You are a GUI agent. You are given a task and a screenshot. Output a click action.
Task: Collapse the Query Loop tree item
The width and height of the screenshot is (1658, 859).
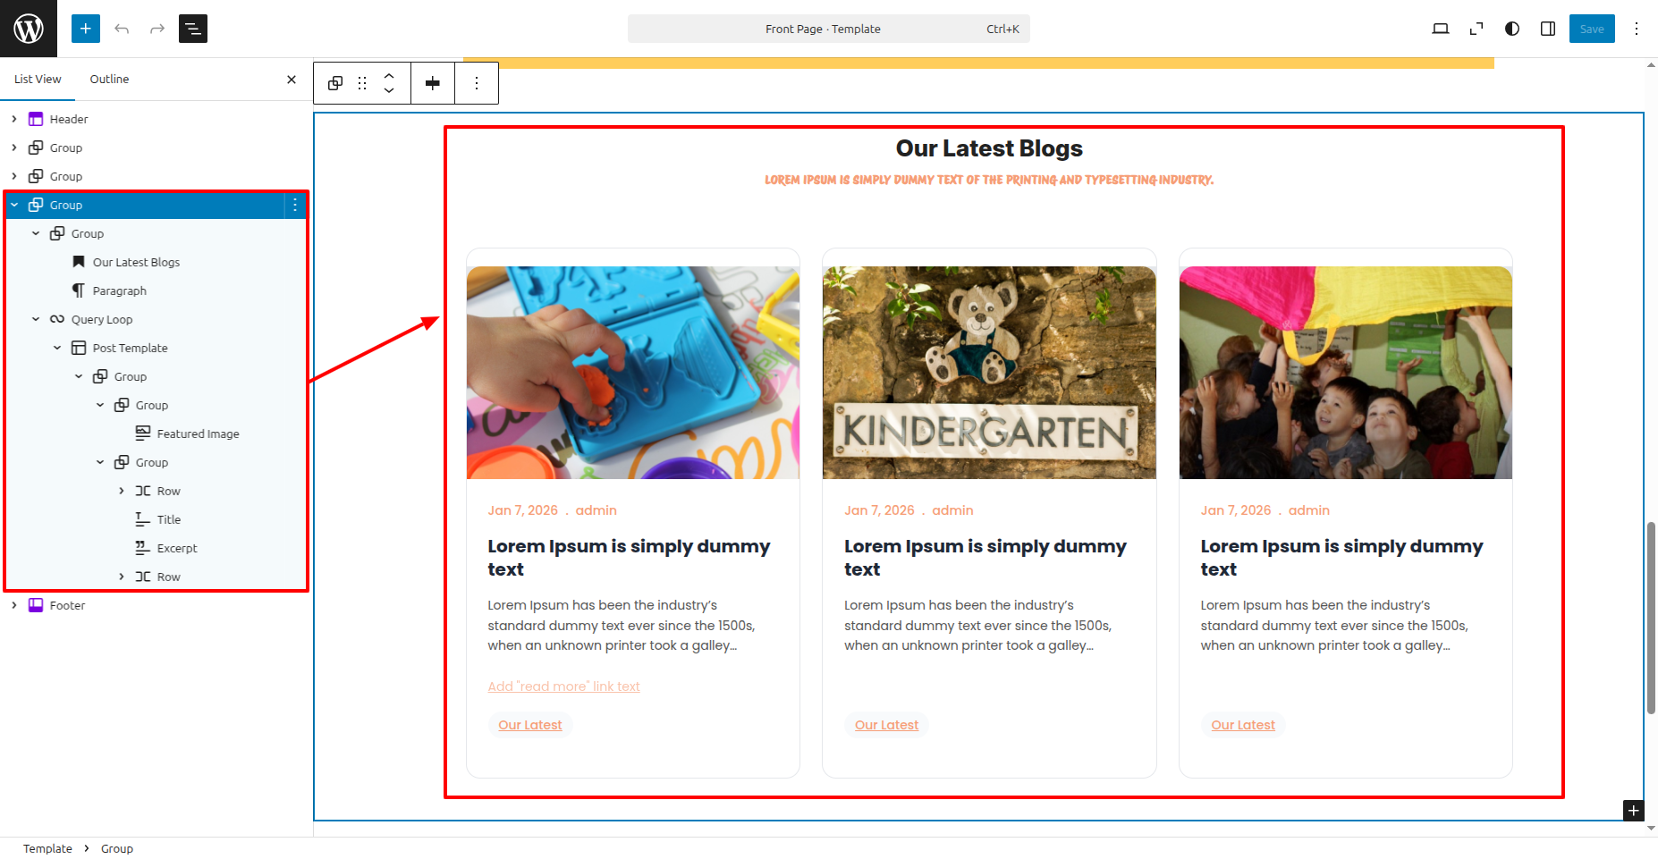36,319
